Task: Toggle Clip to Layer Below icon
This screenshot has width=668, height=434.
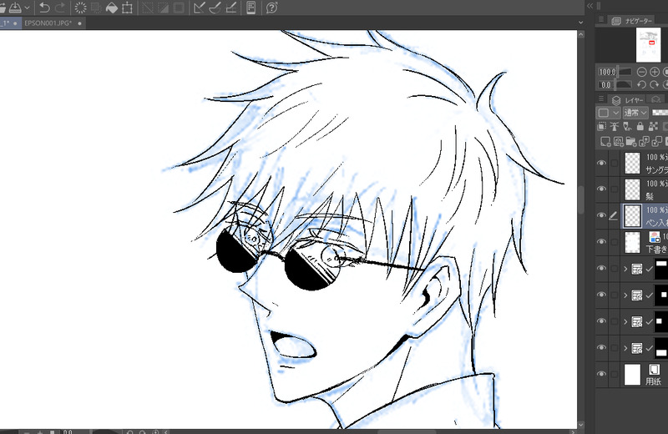Action: pos(601,127)
